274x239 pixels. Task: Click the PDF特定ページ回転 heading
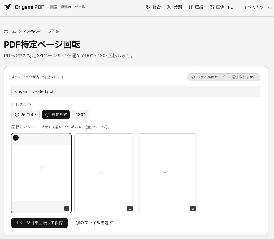pyautogui.click(x=42, y=44)
